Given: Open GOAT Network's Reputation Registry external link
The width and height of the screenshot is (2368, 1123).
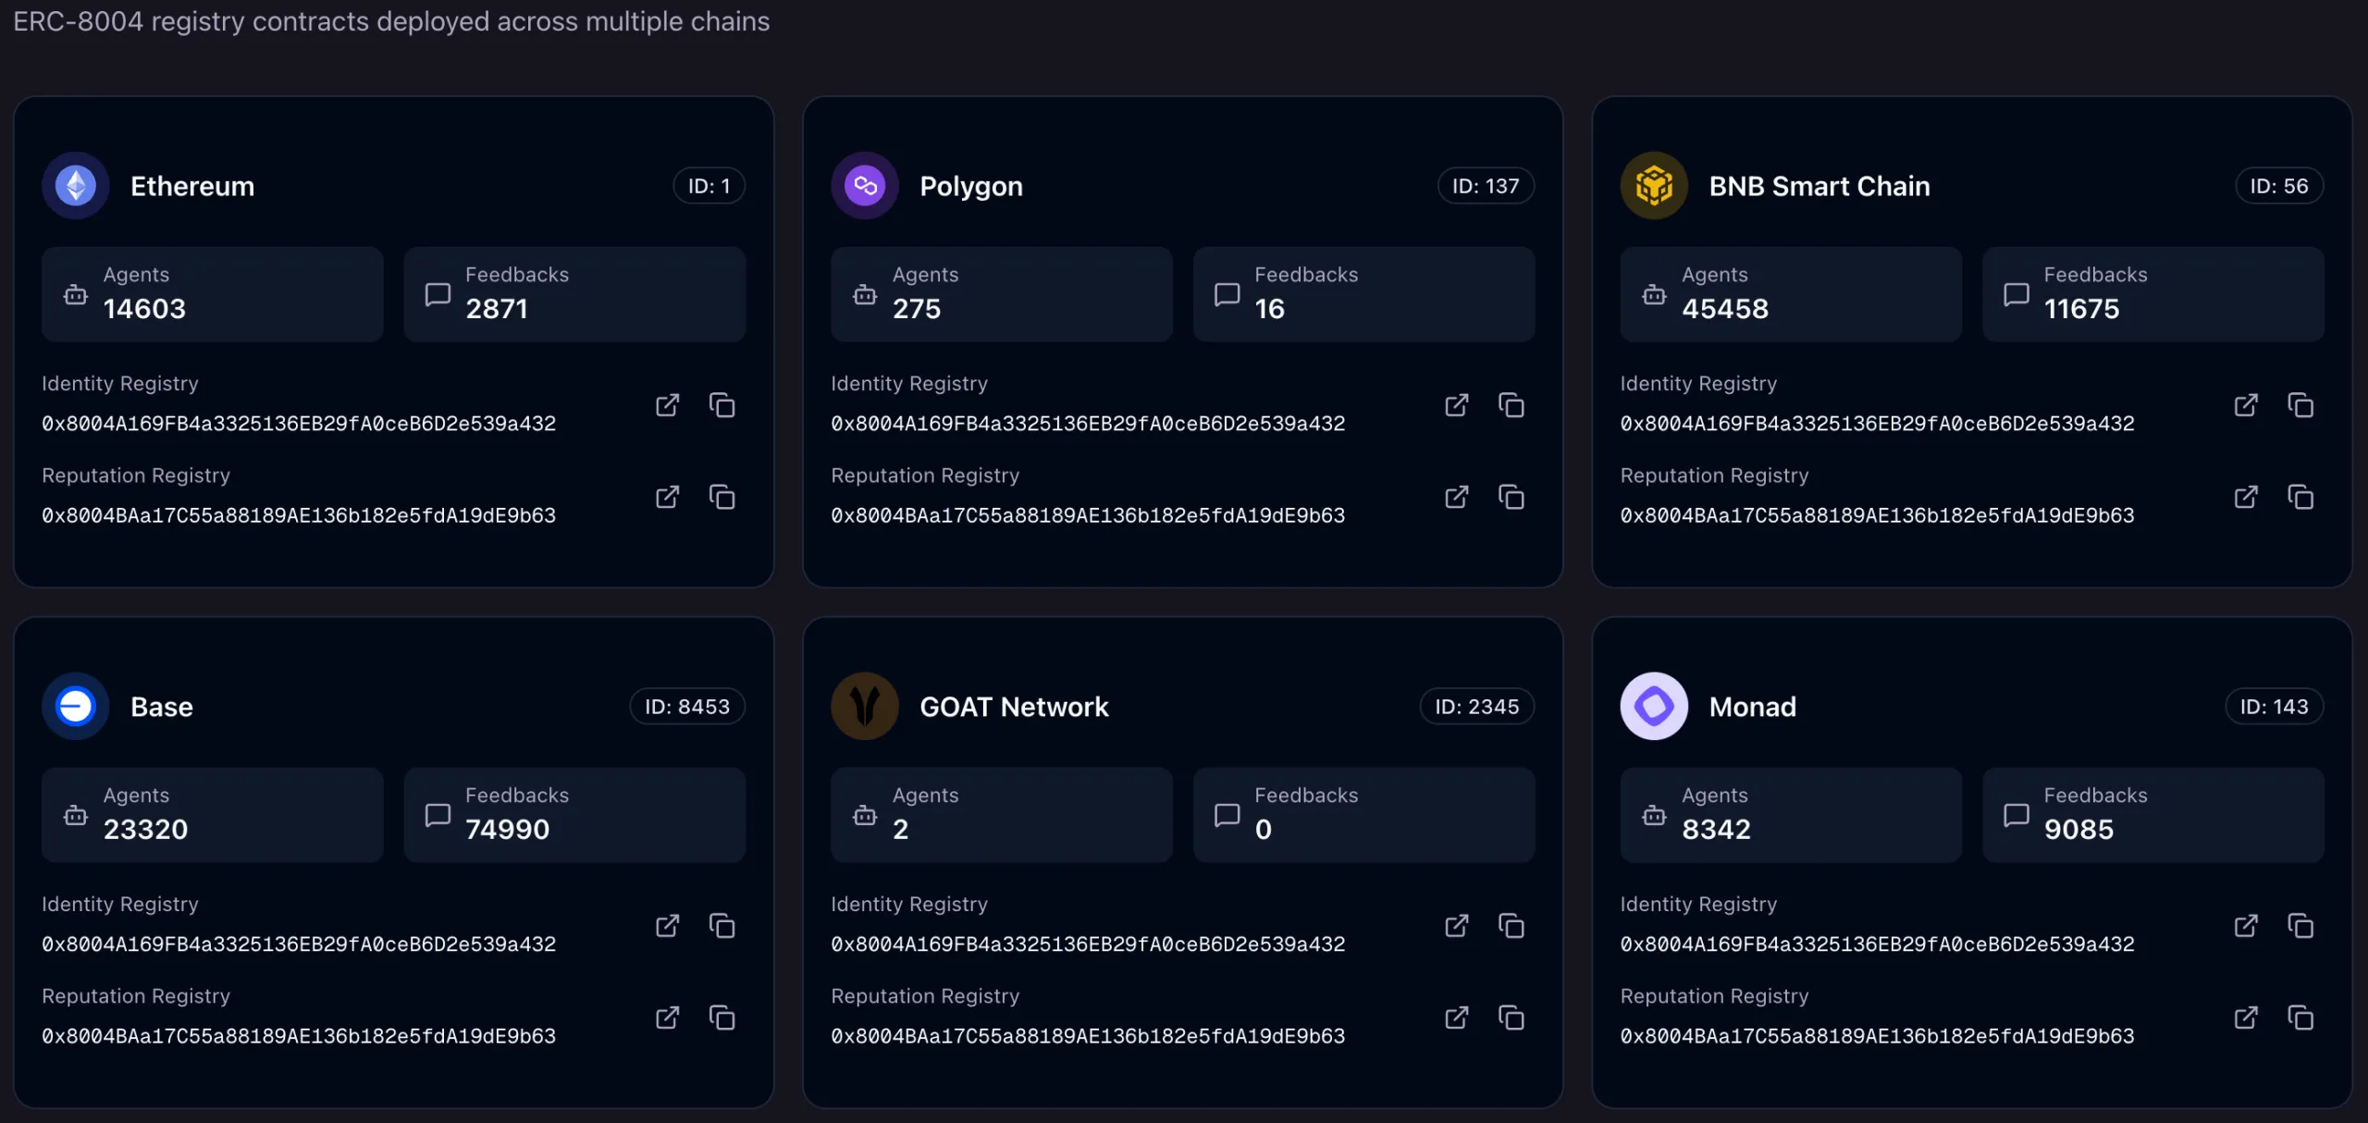Looking at the screenshot, I should click(1456, 1018).
